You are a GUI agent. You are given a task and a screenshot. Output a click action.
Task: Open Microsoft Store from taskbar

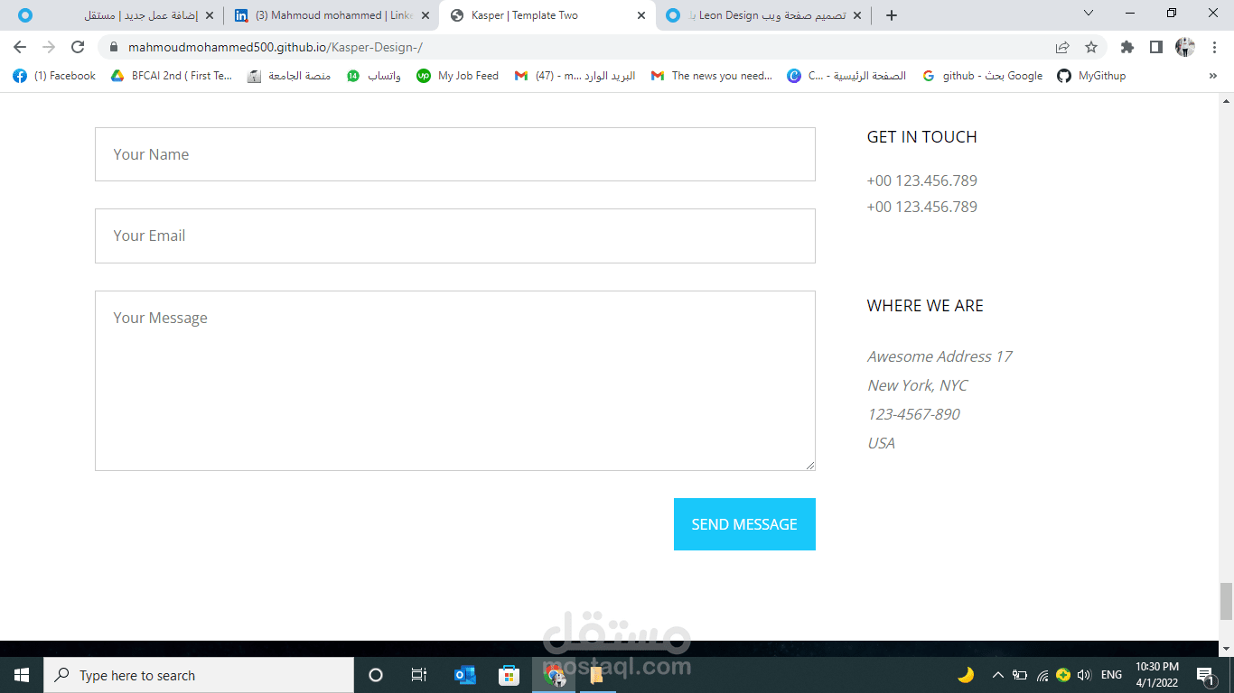pos(509,675)
